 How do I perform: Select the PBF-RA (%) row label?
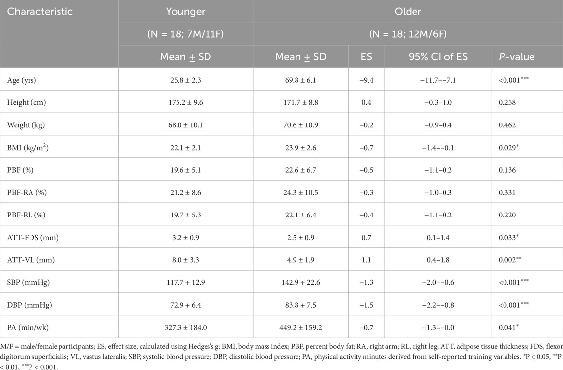tap(27, 192)
